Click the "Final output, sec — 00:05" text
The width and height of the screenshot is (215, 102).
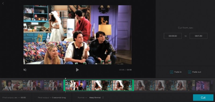(14, 98)
